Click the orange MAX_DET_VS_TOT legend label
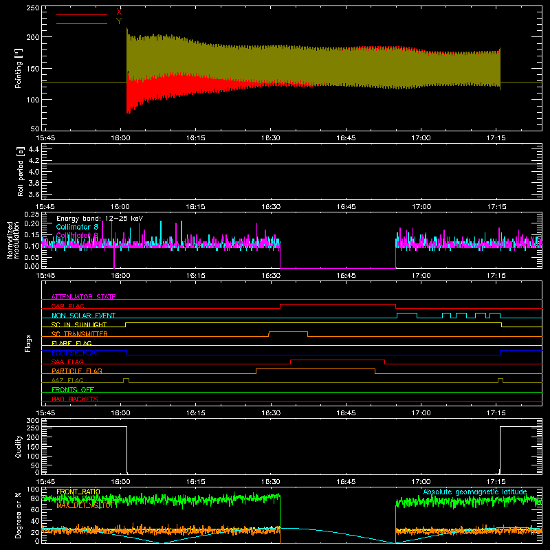Image resolution: width=550 pixels, height=550 pixels. 85,505
